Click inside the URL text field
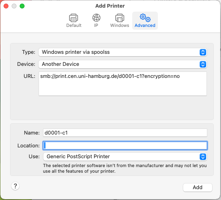Image resolution: width=221 pixels, height=200 pixels. tap(123, 84)
